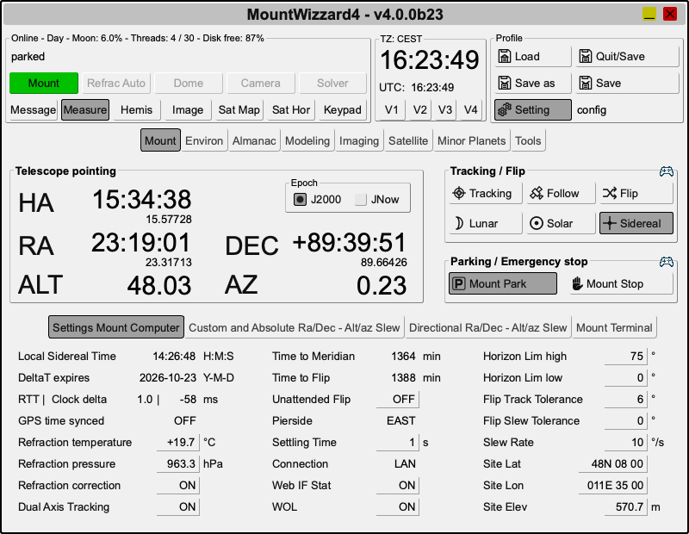Screen dimensions: 689x534
Task: Toggle Unattended Flip OFF value
Action: coord(397,399)
